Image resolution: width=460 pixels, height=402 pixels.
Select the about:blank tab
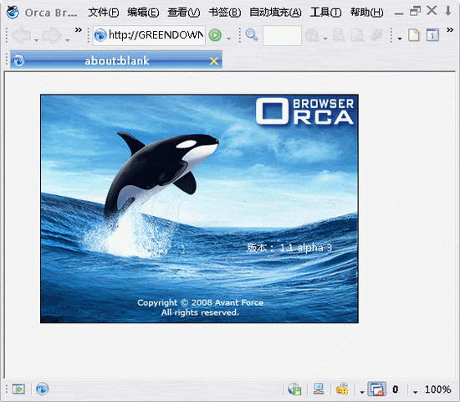[x=116, y=60]
